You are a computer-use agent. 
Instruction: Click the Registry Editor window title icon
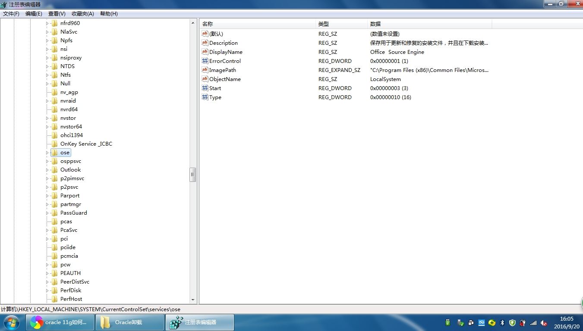(4, 4)
